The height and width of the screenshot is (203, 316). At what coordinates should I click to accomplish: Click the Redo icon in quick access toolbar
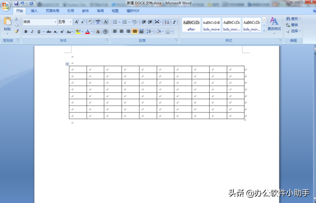(x=31, y=4)
